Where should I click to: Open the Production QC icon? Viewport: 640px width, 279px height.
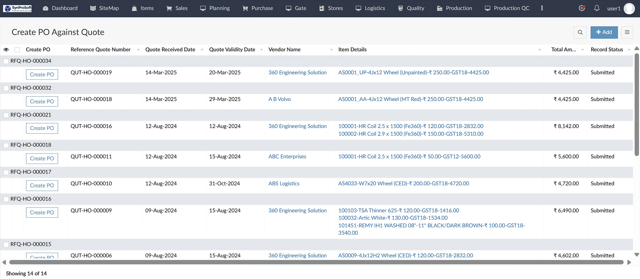(487, 8)
